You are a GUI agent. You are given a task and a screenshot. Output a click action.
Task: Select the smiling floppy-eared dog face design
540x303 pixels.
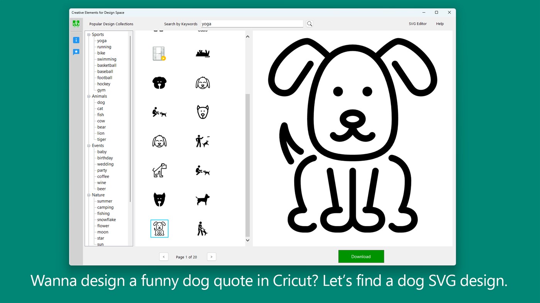point(202,82)
